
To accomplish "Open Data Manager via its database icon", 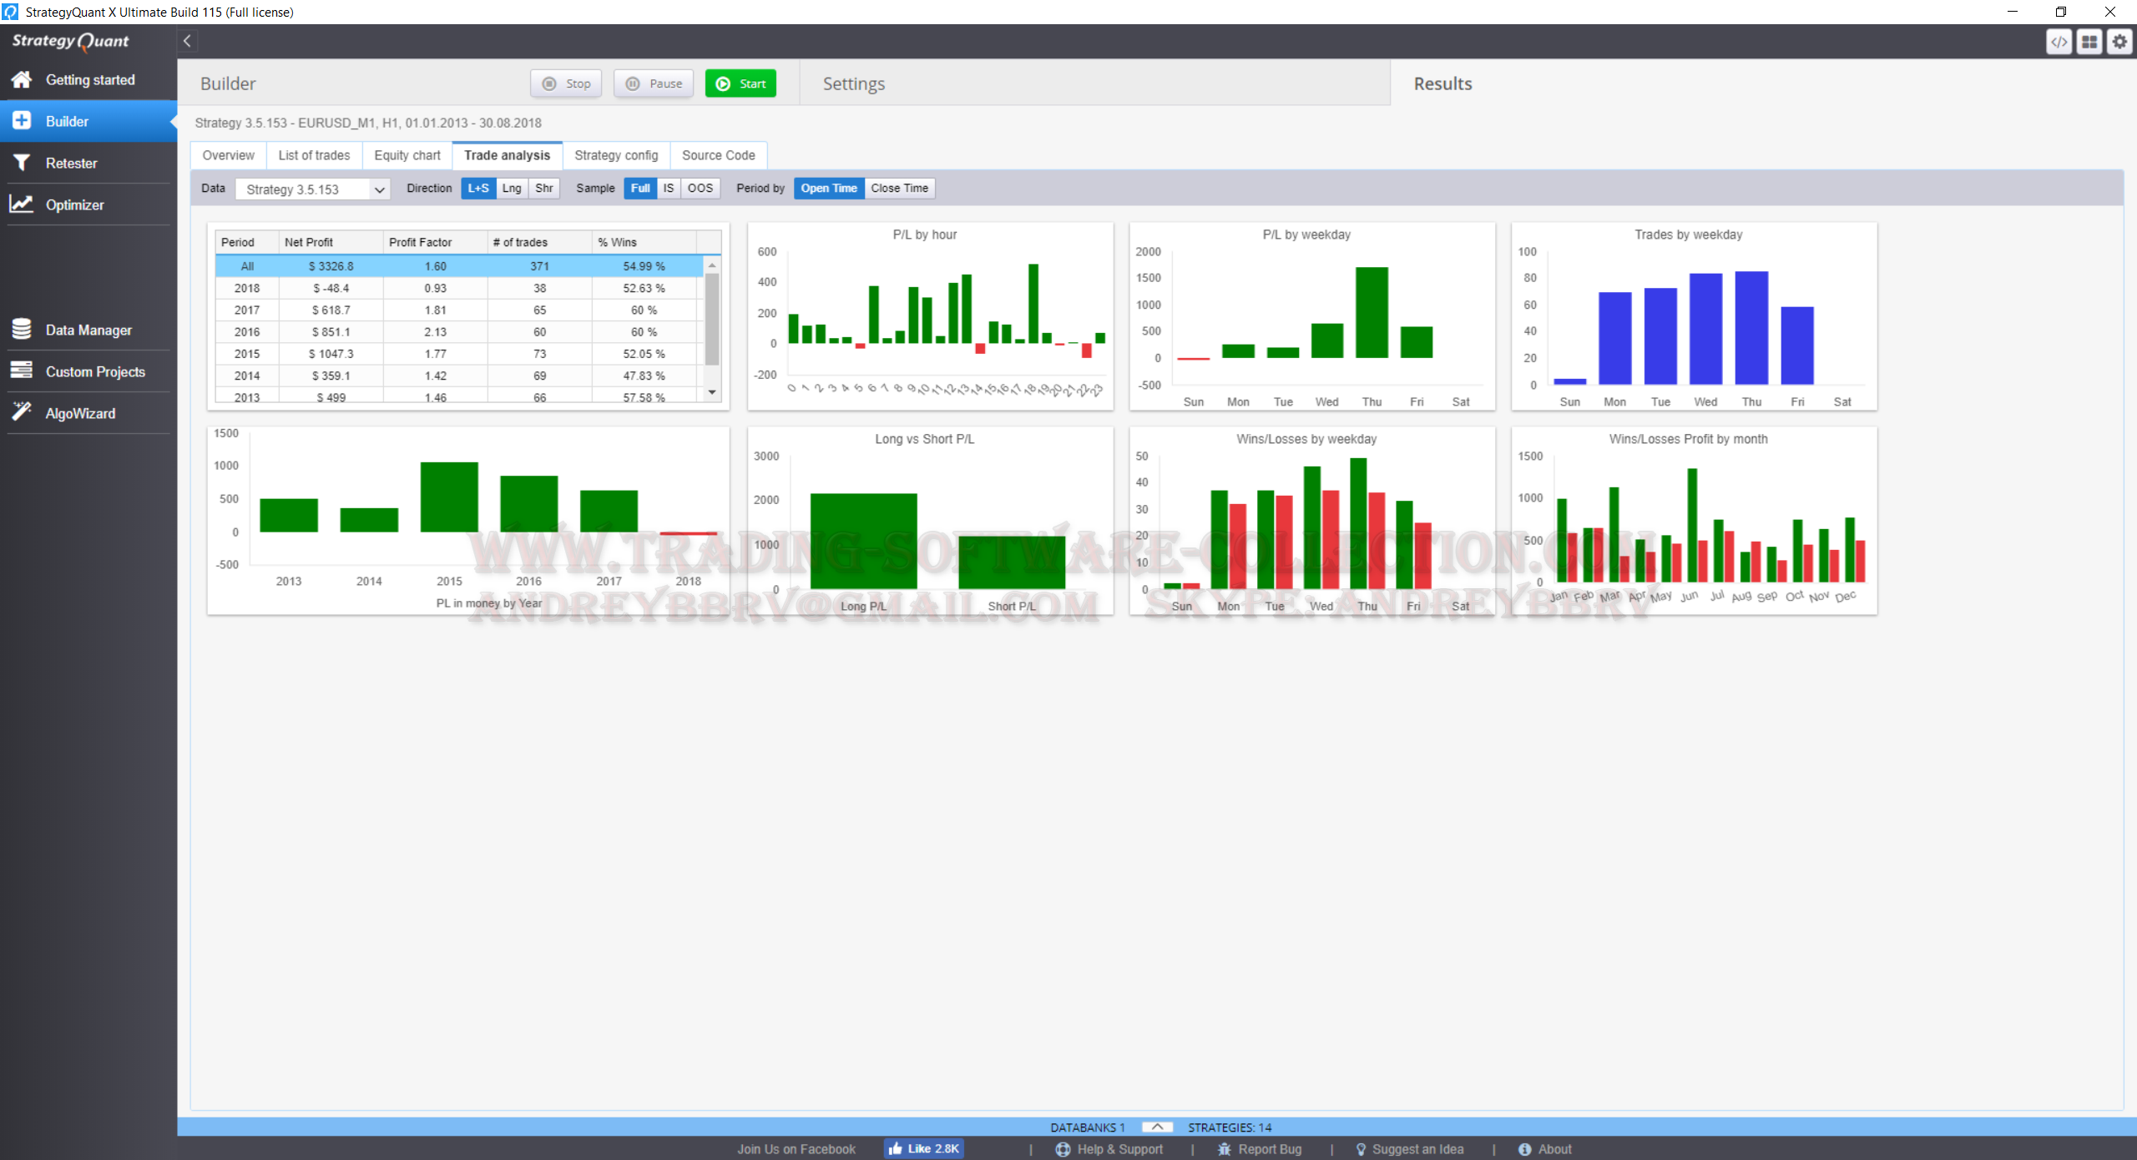I will point(22,329).
